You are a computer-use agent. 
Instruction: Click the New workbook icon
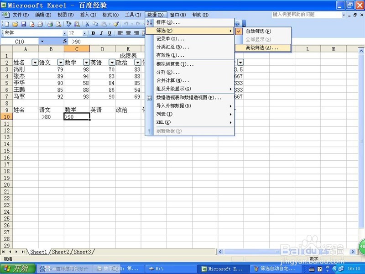pyautogui.click(x=7, y=24)
